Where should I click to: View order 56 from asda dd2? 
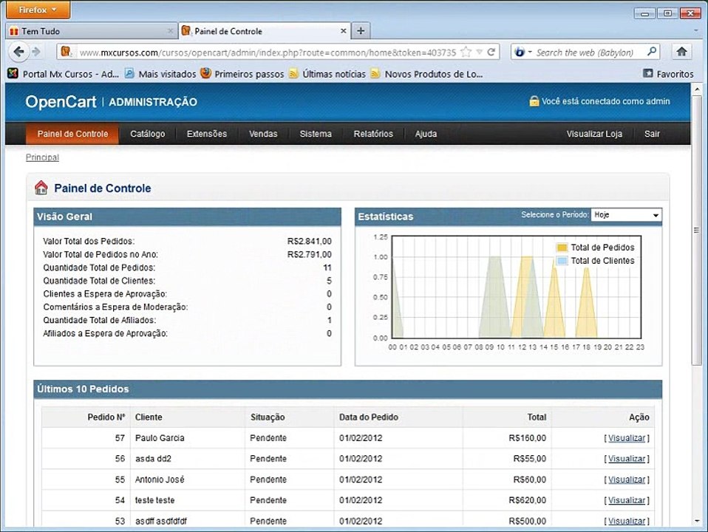pos(626,459)
